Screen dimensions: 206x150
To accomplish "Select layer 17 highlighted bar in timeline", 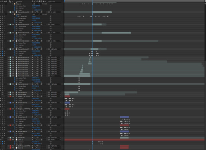I will 116,32.
